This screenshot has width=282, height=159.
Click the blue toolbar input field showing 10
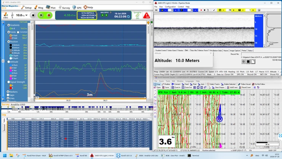[171, 10]
